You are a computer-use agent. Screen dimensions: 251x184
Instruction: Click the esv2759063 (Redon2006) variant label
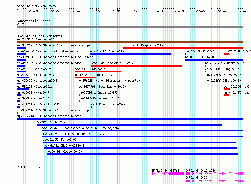(x=36, y=39)
